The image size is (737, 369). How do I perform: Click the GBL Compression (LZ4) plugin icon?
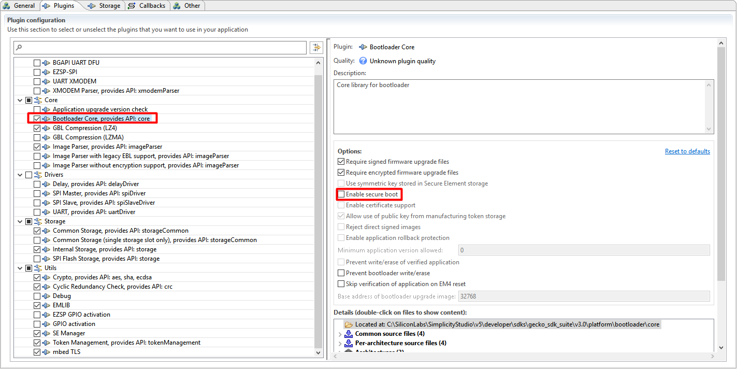point(47,128)
